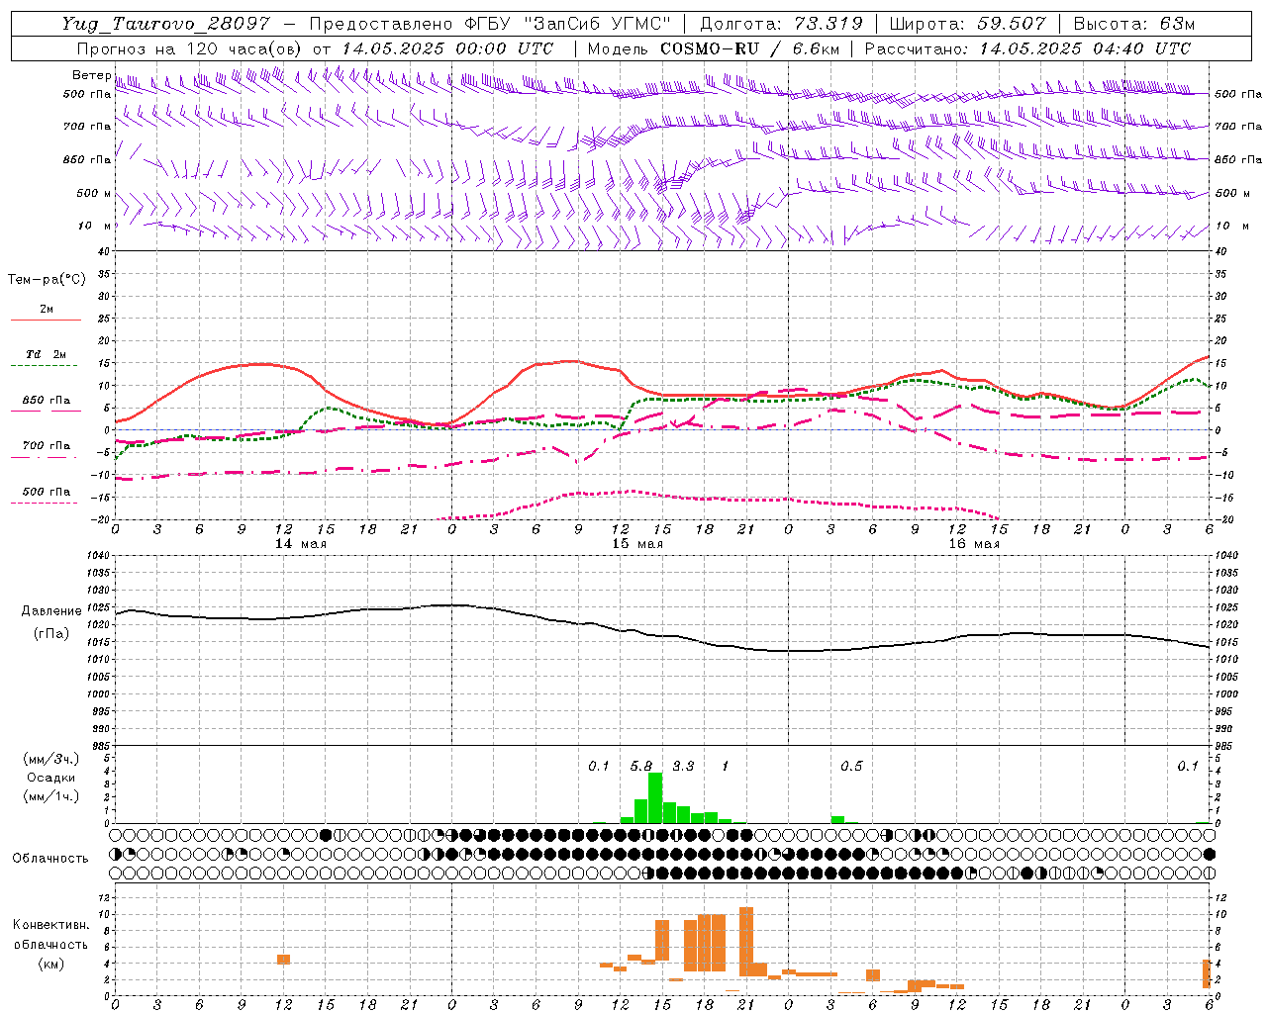Click the small green bar under 0.5
Viewport: 1267px width, 1013px height.
pyautogui.click(x=838, y=819)
